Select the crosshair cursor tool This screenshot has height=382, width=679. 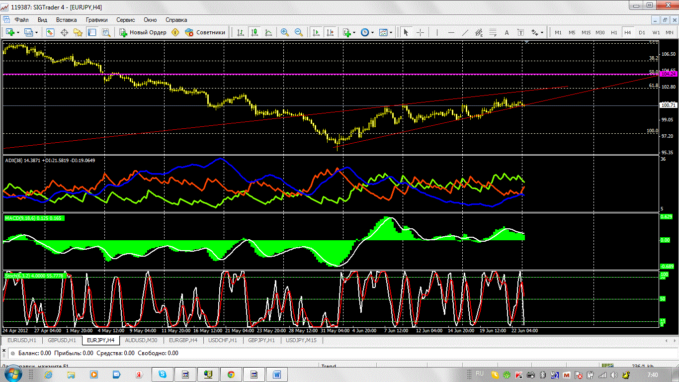(420, 32)
